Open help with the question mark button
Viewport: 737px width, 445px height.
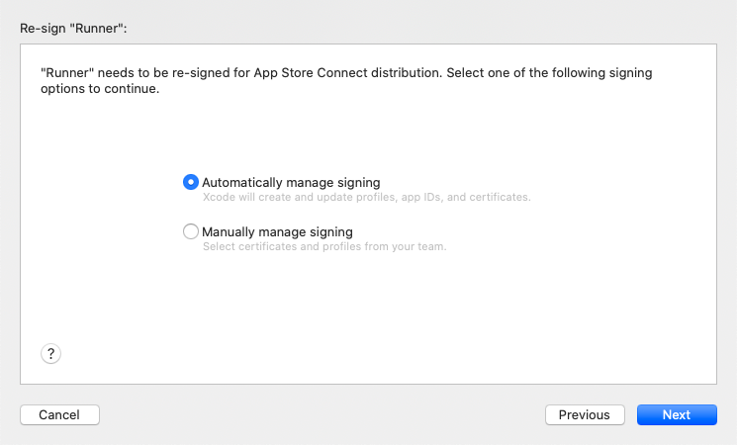tap(51, 353)
